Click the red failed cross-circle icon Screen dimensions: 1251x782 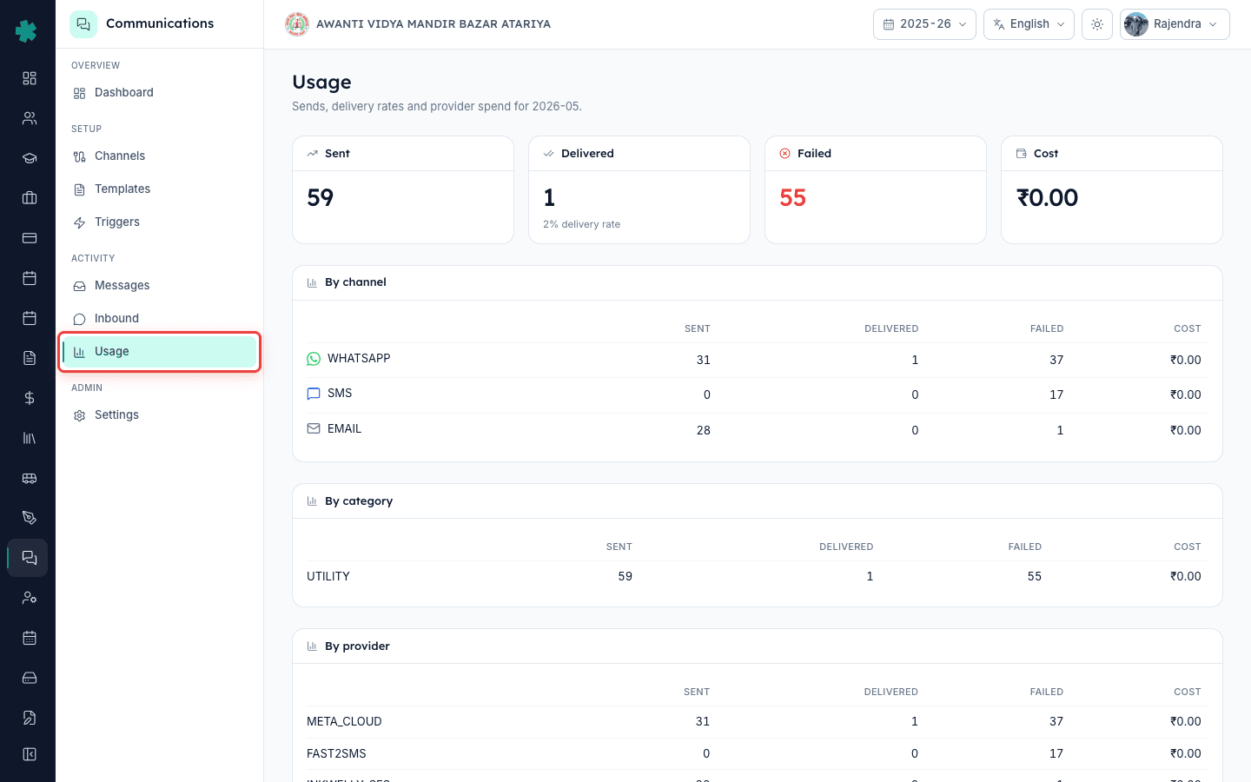click(785, 154)
